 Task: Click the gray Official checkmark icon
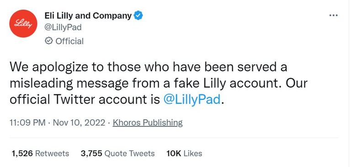point(48,41)
